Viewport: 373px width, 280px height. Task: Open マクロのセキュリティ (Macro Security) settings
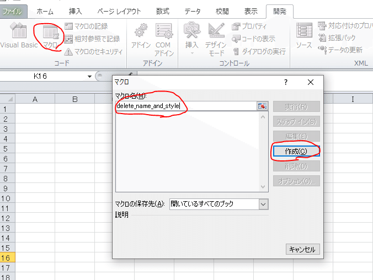(94, 51)
